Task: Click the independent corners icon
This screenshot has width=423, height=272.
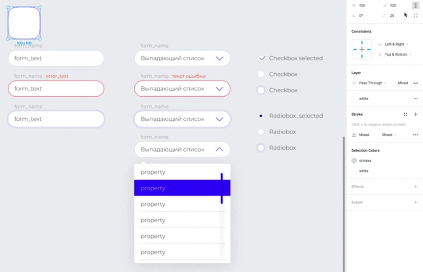Action: 416,16
